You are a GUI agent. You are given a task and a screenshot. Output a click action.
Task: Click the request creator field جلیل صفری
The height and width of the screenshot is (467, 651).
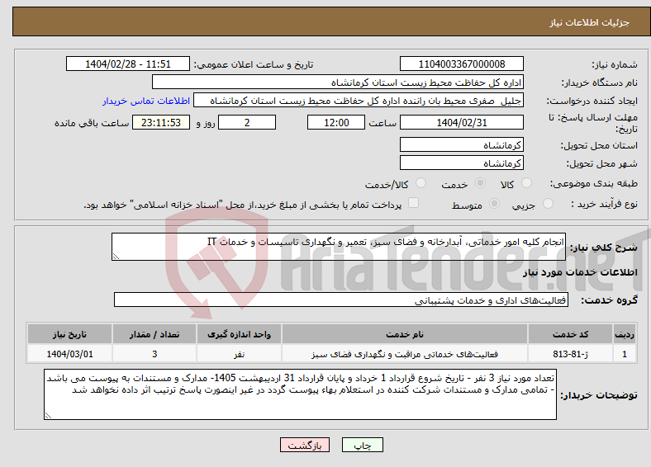click(x=359, y=101)
